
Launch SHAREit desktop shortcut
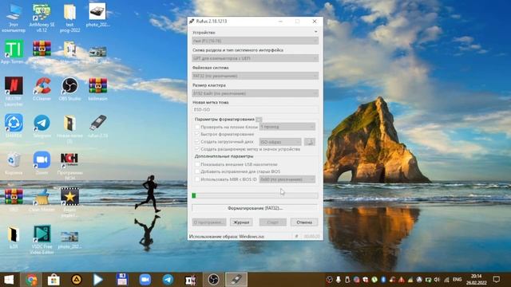pyautogui.click(x=14, y=126)
